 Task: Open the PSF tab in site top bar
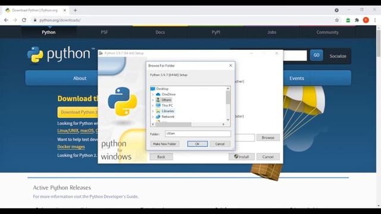point(104,32)
